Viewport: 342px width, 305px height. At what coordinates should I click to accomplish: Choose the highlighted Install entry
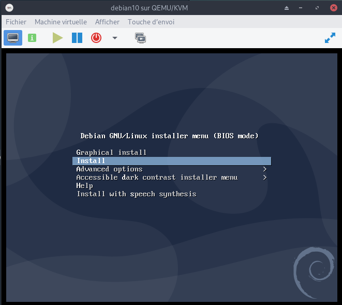point(171,161)
